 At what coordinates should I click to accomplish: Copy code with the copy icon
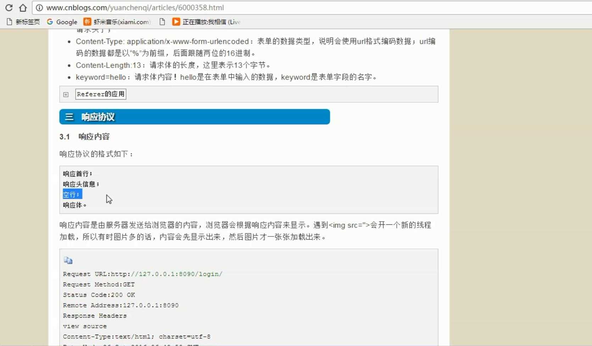(x=68, y=261)
